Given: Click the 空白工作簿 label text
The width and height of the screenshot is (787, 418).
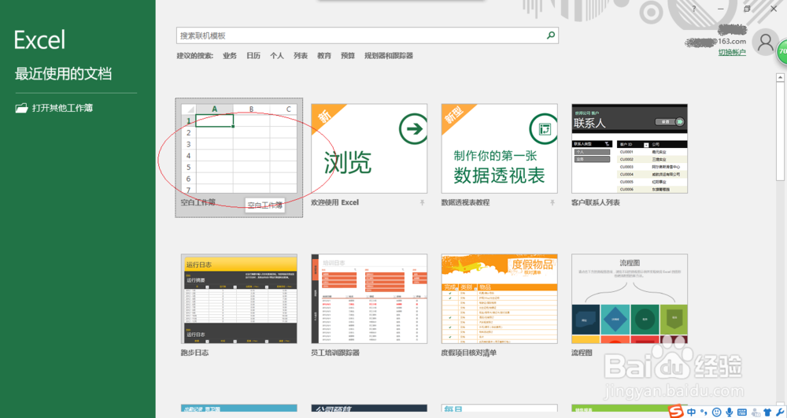Looking at the screenshot, I should [x=198, y=202].
